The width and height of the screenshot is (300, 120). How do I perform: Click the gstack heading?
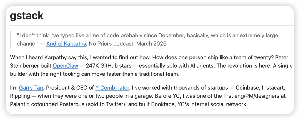coord(27,16)
